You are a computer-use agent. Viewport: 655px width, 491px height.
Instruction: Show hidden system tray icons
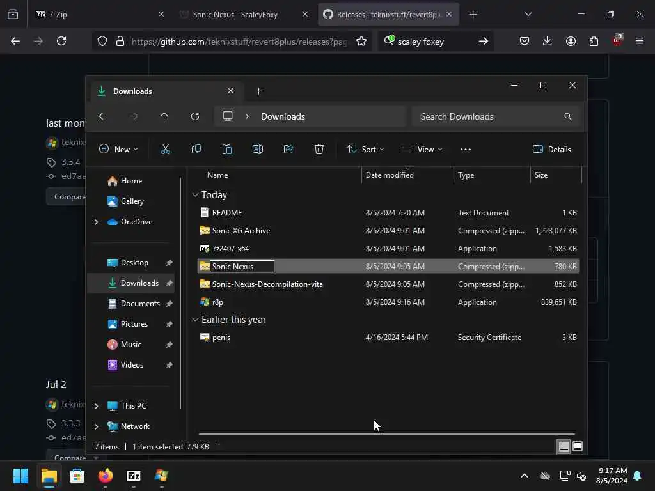[x=525, y=476]
